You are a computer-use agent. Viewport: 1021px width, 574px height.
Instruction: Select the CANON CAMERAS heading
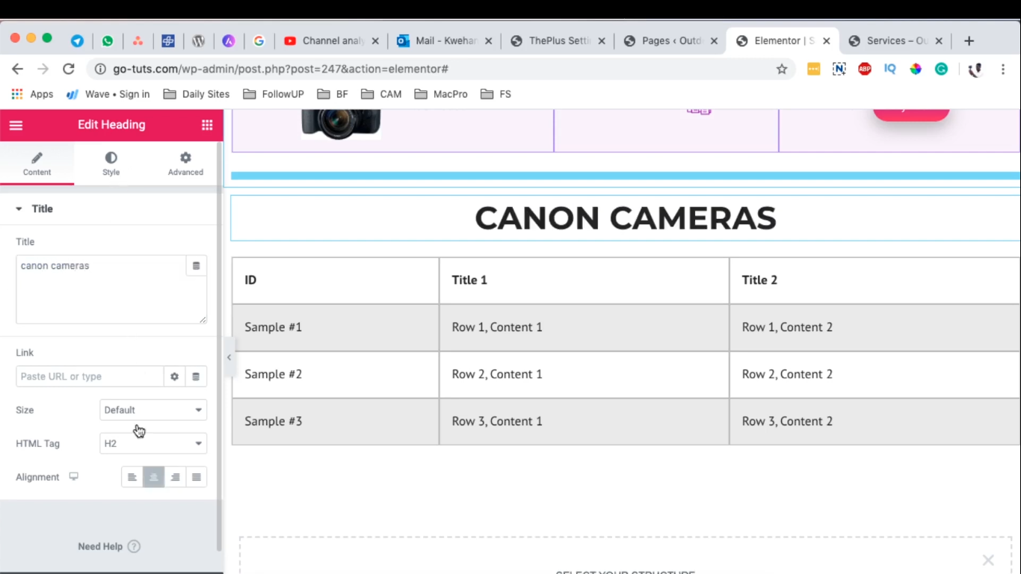tap(626, 218)
